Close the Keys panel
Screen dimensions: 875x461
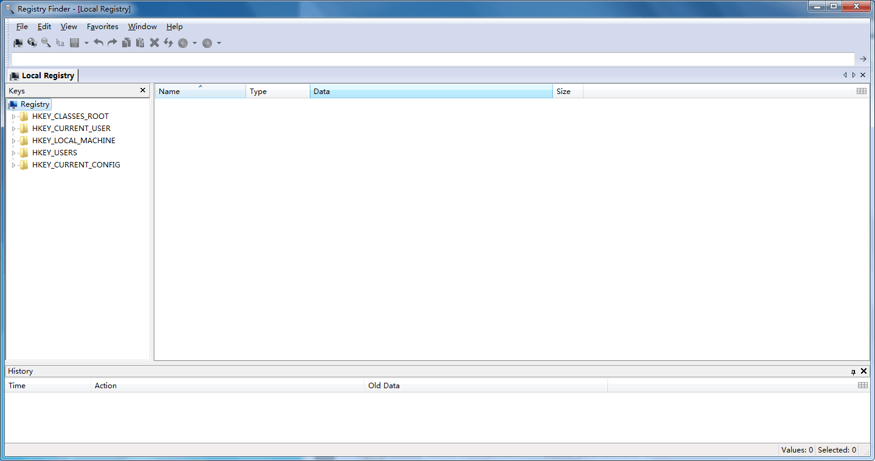(x=143, y=90)
